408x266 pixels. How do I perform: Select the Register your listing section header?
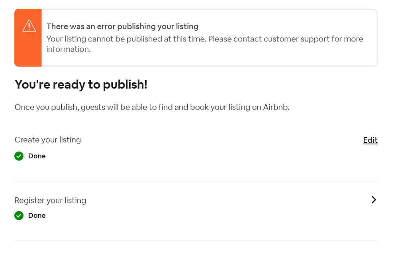pos(50,200)
